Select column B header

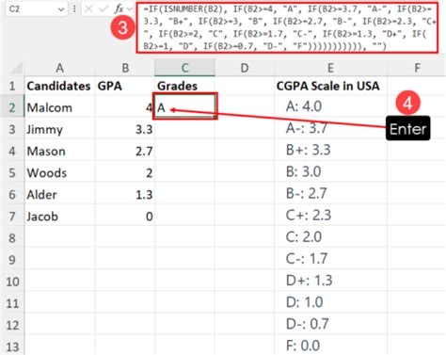(x=125, y=68)
